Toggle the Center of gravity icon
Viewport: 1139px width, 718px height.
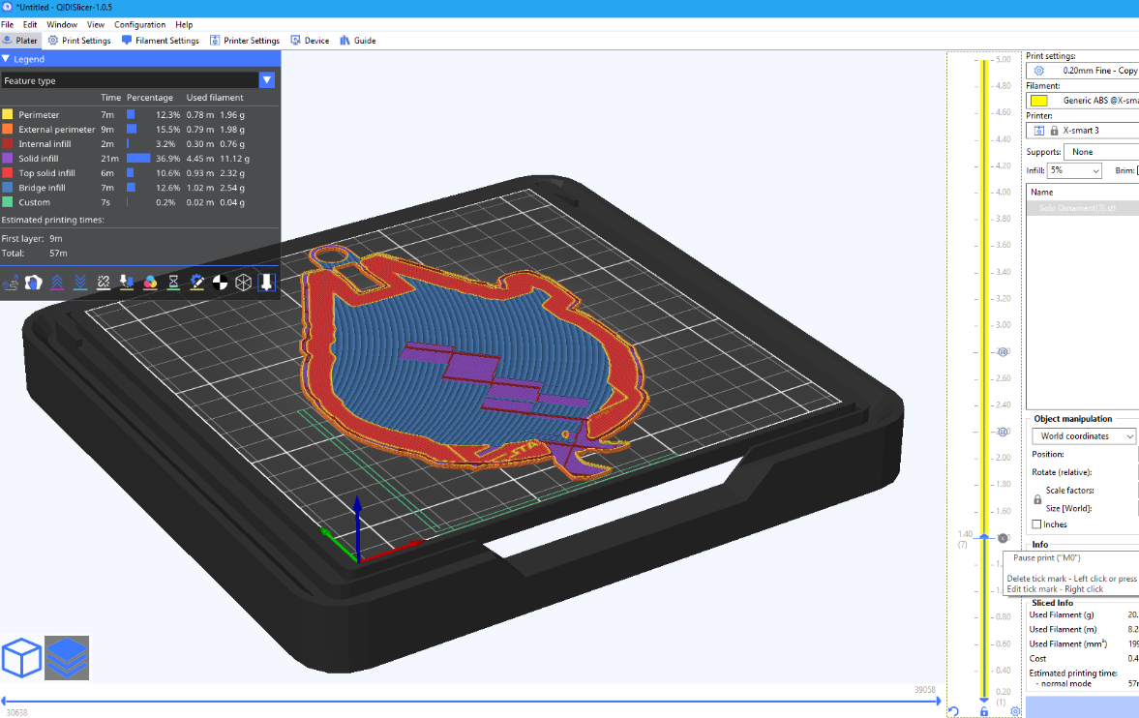(221, 282)
